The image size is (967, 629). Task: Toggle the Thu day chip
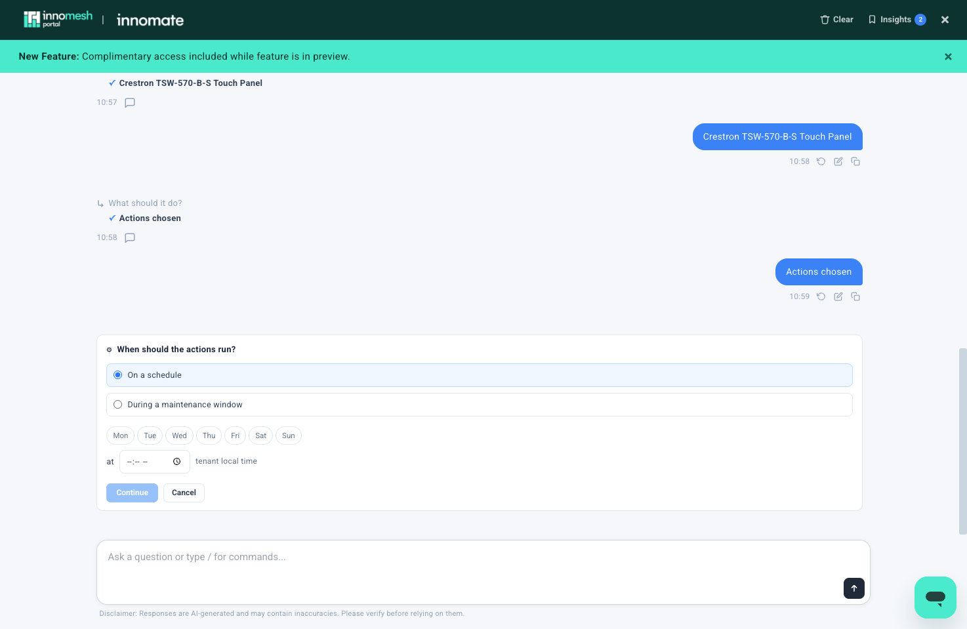click(209, 436)
